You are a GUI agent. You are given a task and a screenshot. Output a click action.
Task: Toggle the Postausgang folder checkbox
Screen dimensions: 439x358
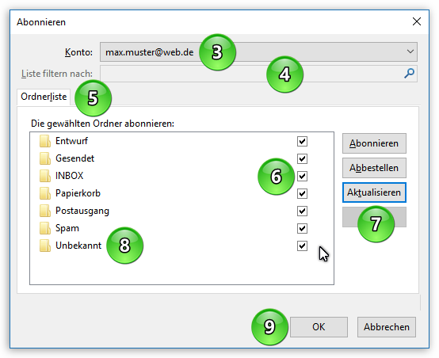pos(302,211)
